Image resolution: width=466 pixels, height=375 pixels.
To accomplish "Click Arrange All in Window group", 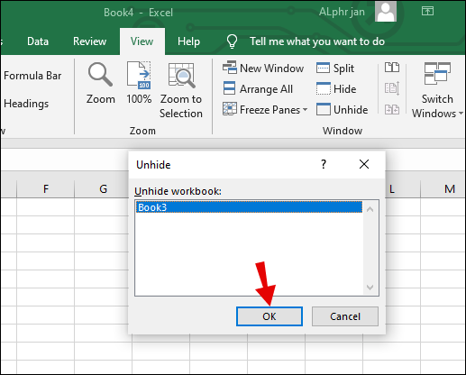I will click(258, 89).
